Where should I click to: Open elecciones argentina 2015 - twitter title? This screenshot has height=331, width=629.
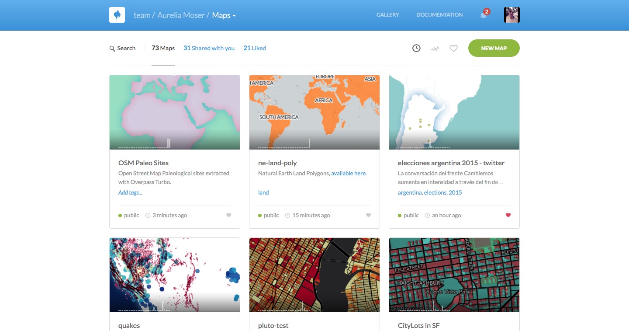click(451, 163)
